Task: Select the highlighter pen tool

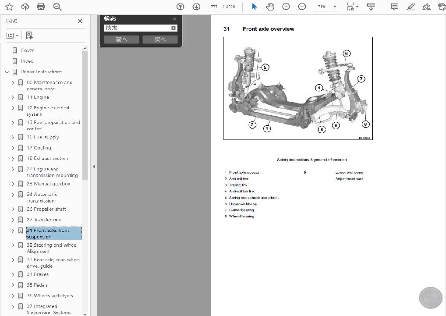Action: coord(410,7)
